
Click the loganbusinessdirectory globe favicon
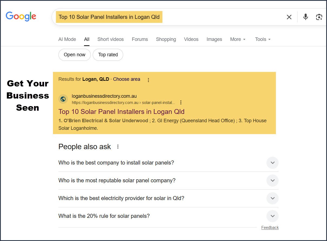pos(63,99)
